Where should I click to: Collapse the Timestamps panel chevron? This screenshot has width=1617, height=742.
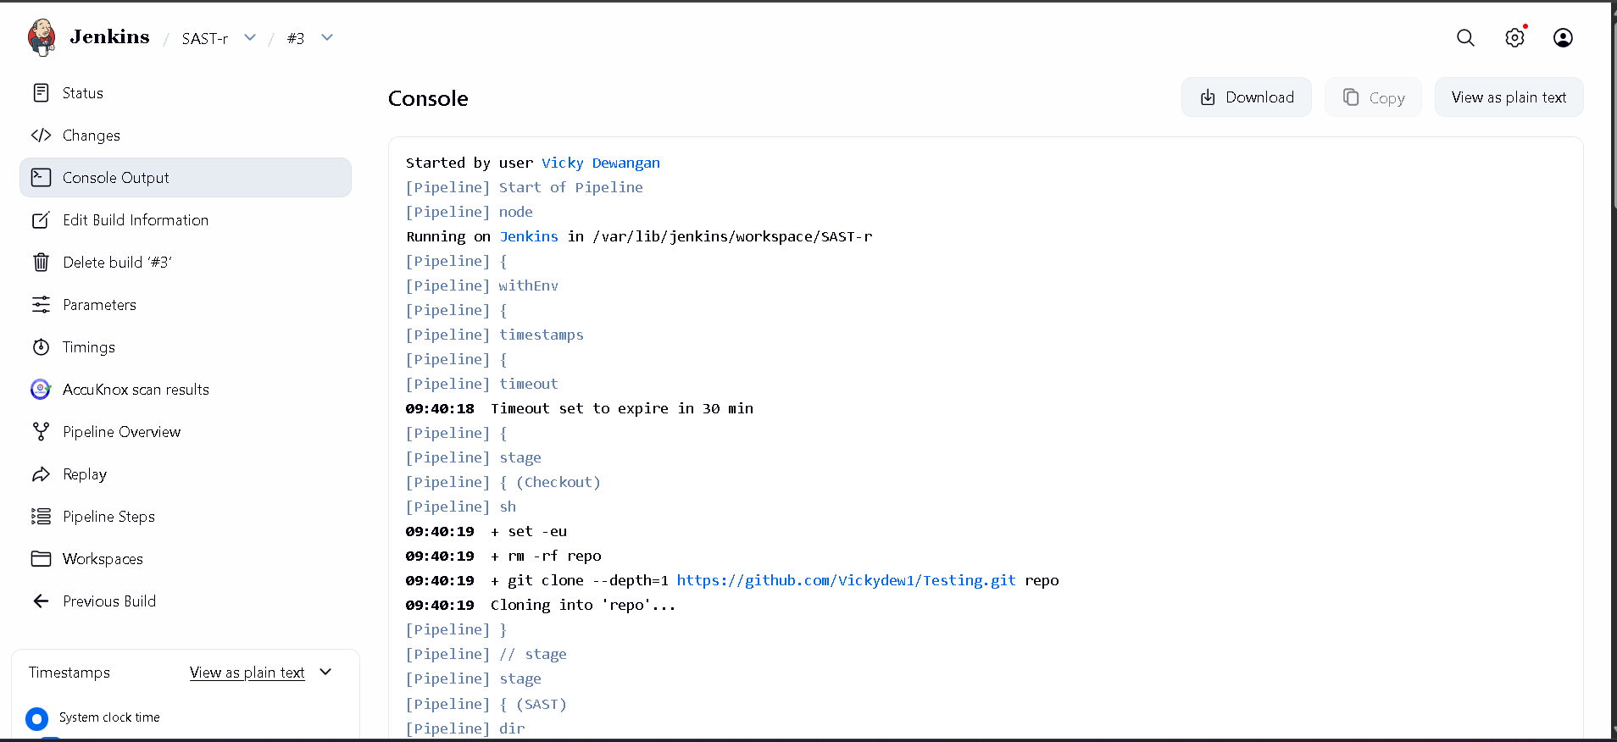tap(325, 672)
